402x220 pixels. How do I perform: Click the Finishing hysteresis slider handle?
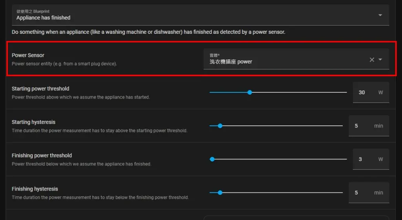(220, 192)
